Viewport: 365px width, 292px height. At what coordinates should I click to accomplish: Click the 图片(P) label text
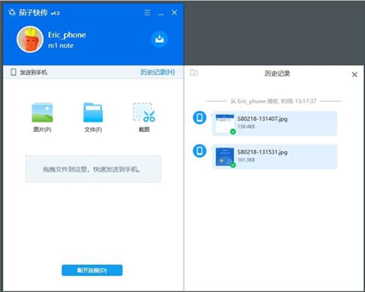[x=42, y=129]
